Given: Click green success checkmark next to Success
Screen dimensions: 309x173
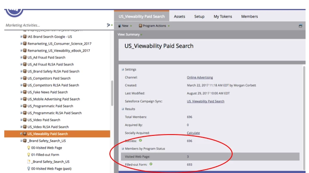Looking at the screenshot, I should [140, 140].
